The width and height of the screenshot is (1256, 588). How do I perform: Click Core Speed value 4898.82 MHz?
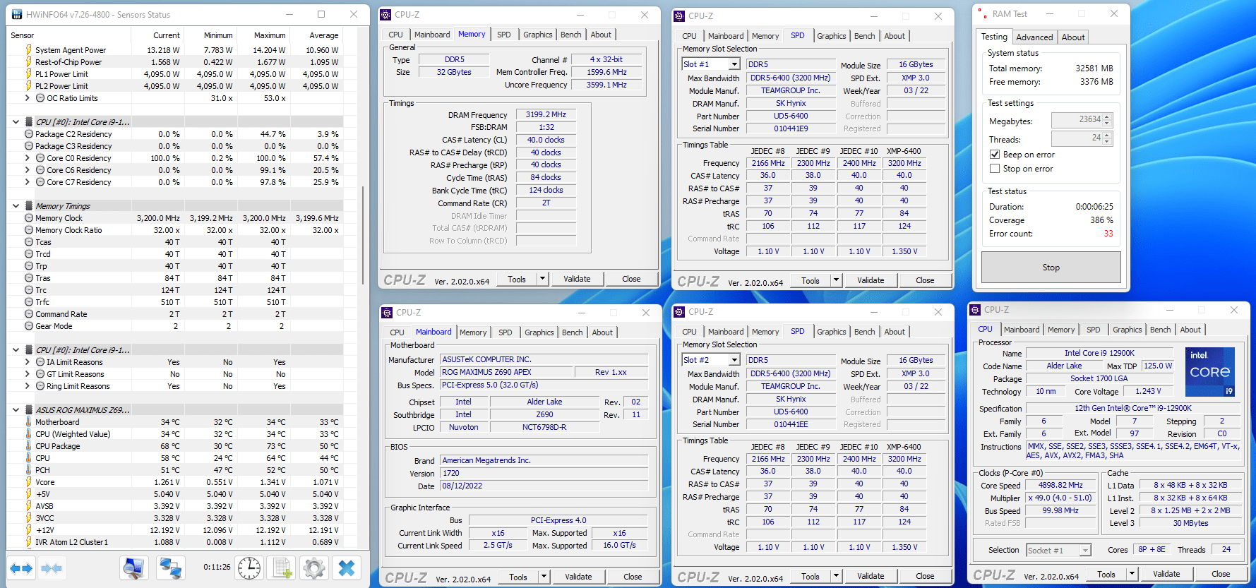[x=1060, y=486]
